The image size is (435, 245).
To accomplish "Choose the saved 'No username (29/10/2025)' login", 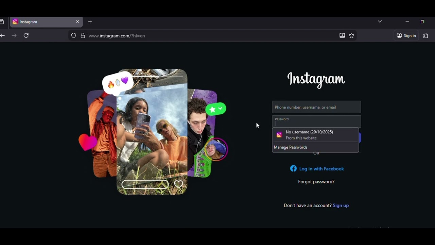I will coord(315,135).
